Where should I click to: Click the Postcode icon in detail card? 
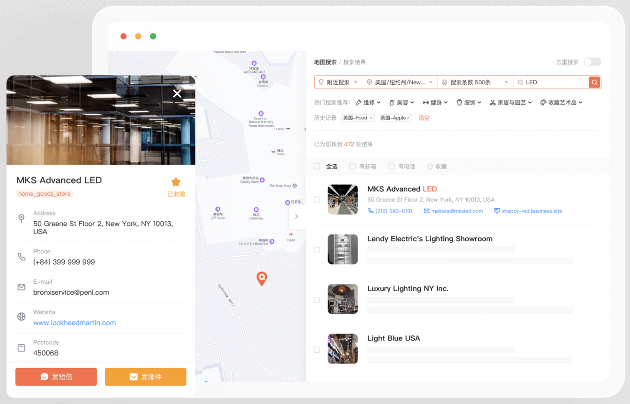[21, 348]
